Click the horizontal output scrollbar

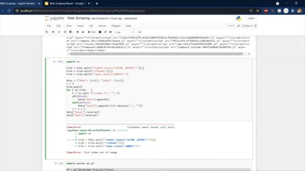tap(156, 54)
